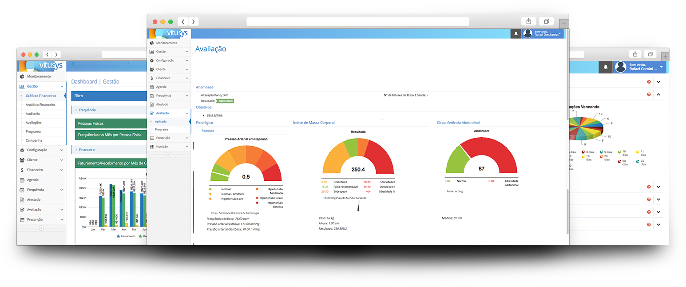
Task: Open Rafael Comini user dropdown menu
Action: pos(661,67)
